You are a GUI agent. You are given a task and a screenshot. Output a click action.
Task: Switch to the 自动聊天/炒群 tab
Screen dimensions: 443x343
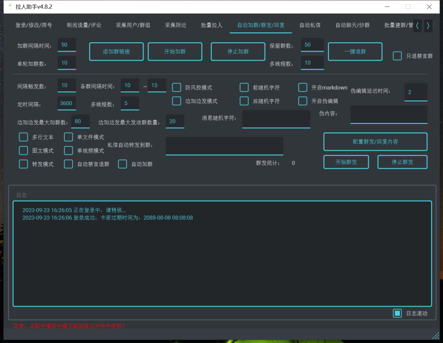pos(353,25)
